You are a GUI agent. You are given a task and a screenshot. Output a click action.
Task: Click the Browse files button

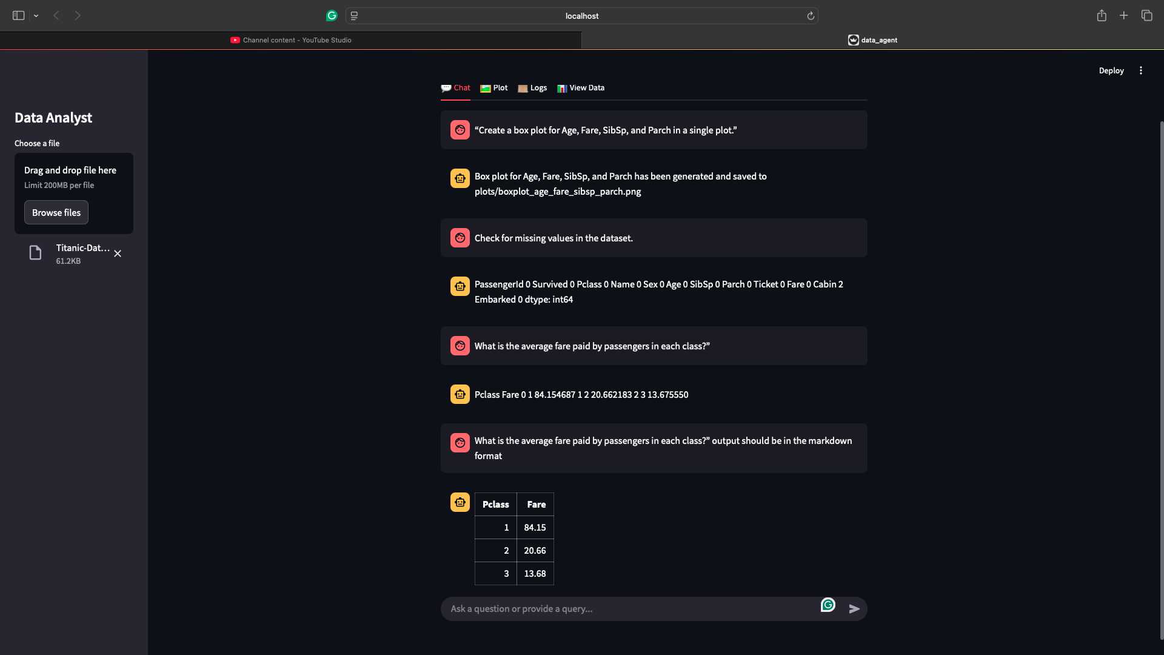(56, 212)
